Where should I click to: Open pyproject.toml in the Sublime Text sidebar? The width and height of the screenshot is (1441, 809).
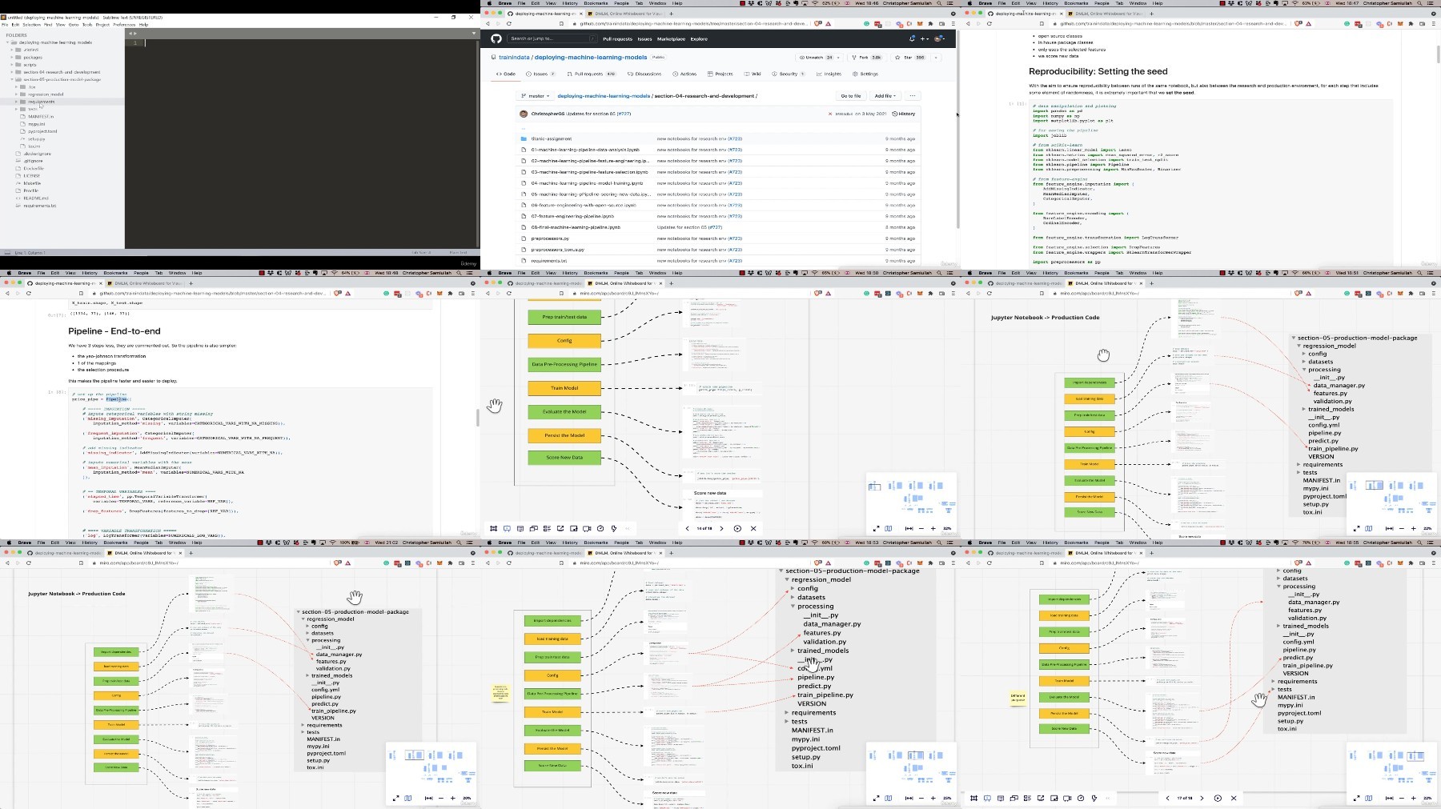(42, 131)
